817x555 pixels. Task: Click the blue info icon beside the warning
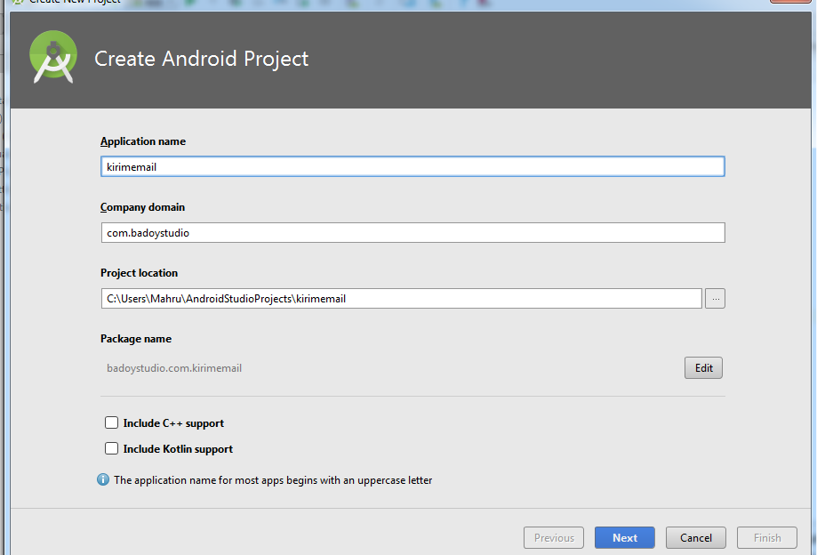[x=103, y=480]
